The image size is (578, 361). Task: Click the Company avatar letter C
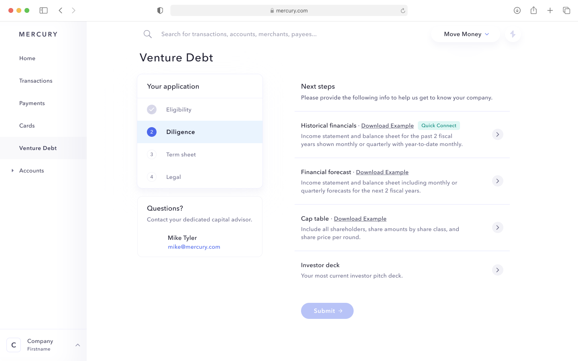[x=14, y=345]
